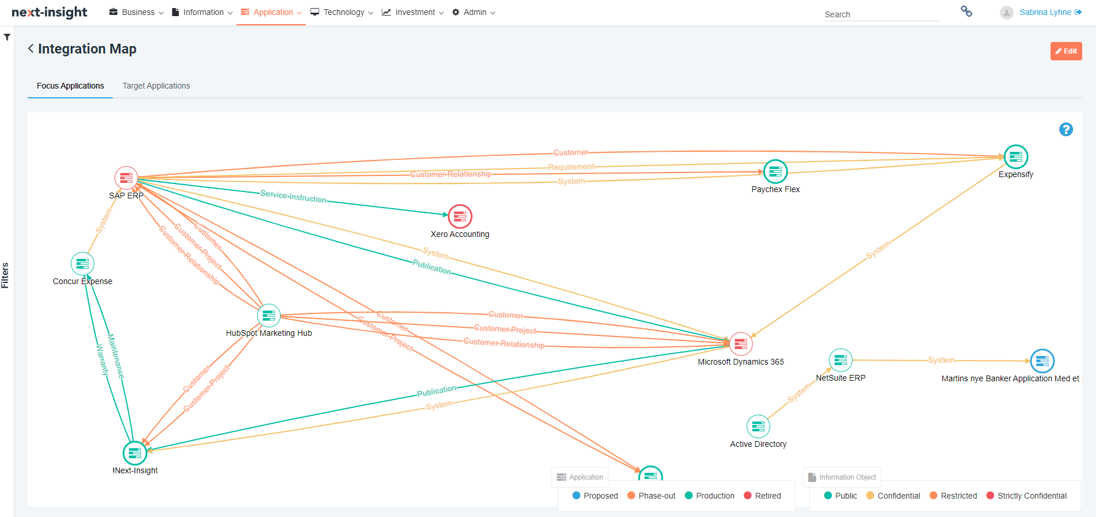This screenshot has height=517, width=1096.
Task: Select the Information Object legend tab
Action: [842, 477]
